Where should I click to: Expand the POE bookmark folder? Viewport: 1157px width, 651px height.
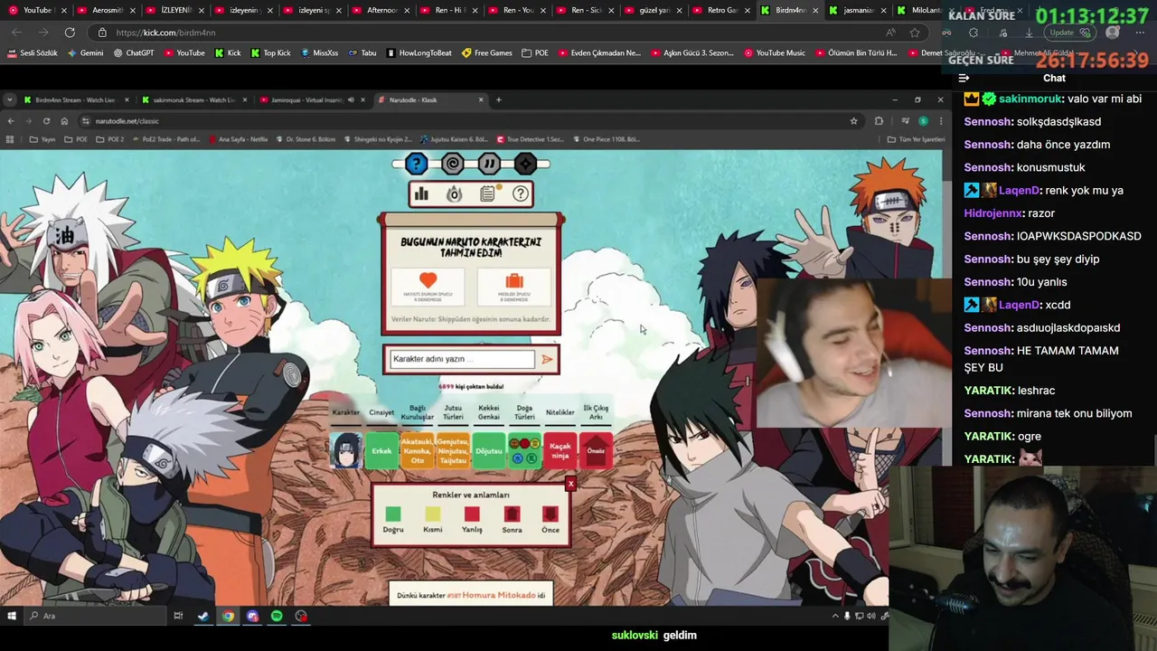[535, 52]
